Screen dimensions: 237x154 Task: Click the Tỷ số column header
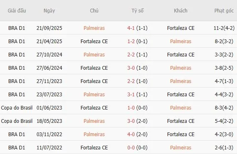click(x=137, y=11)
